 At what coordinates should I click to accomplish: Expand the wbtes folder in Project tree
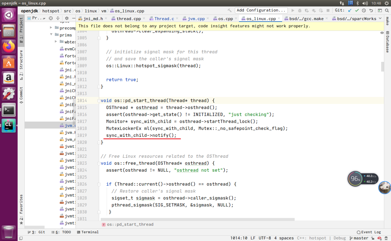pos(56,42)
